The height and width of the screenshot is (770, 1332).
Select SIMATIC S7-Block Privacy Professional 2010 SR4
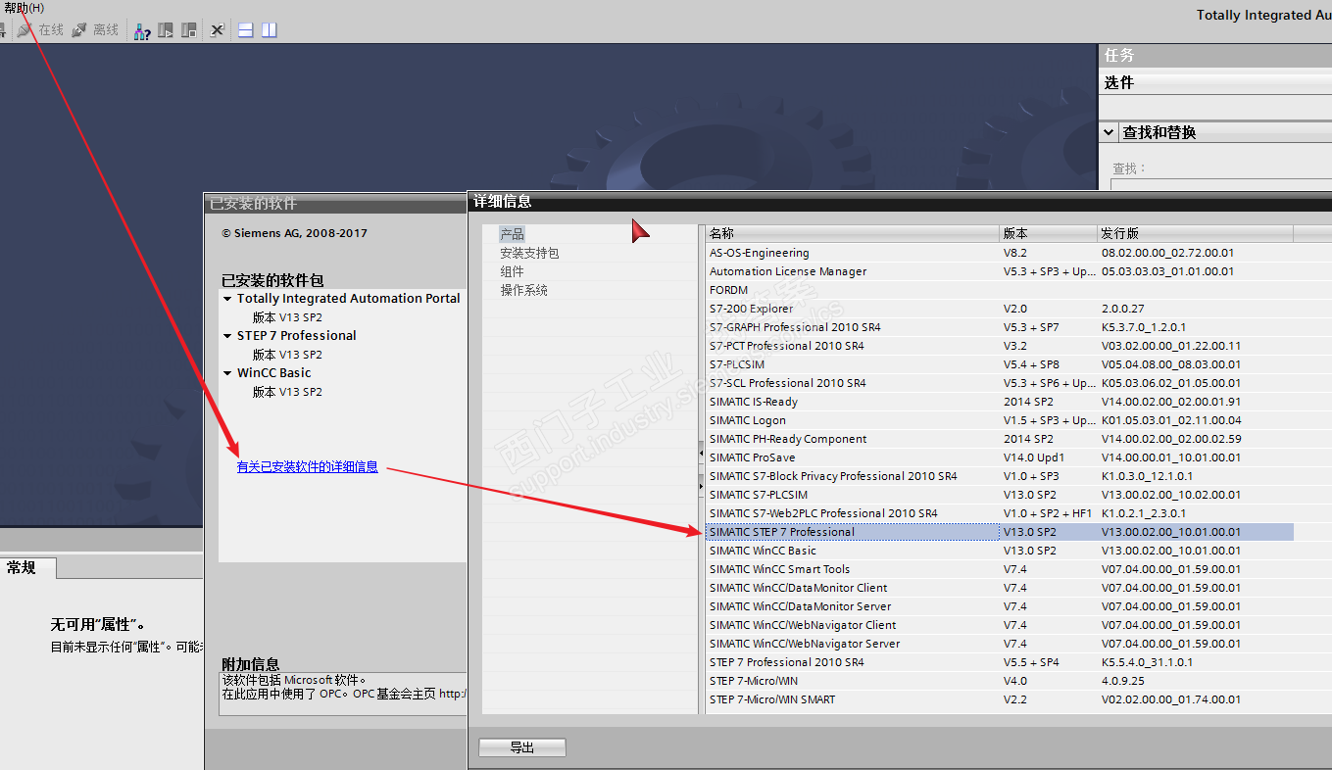coord(1000,476)
